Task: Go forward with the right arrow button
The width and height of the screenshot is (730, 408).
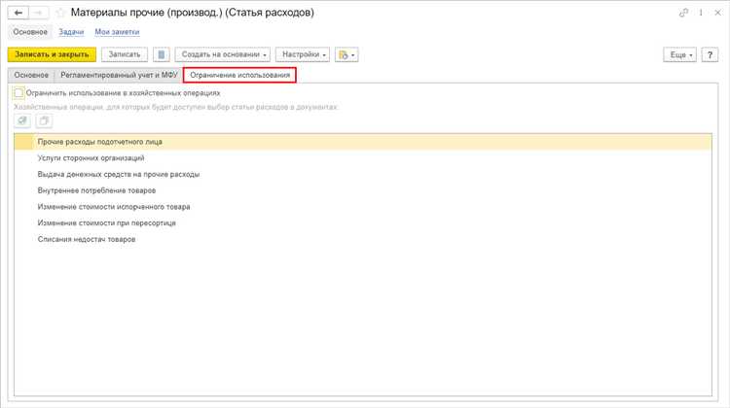Action: pyautogui.click(x=39, y=13)
